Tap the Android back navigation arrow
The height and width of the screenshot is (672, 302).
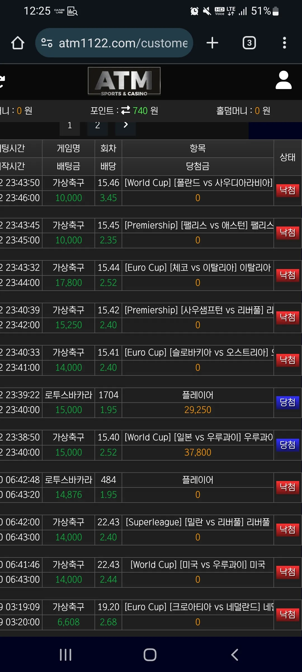235,655
